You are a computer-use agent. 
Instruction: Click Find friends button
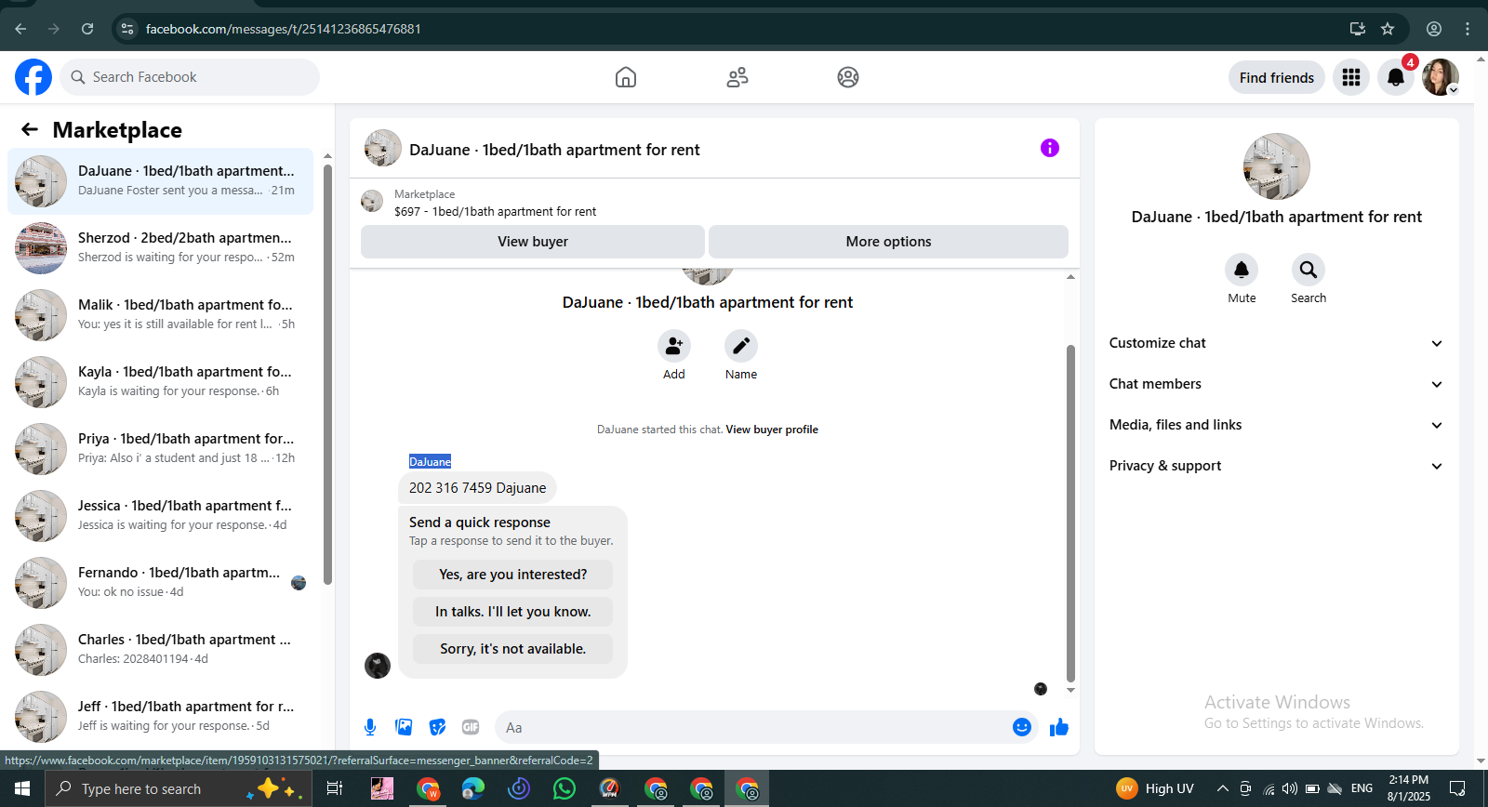[1277, 77]
